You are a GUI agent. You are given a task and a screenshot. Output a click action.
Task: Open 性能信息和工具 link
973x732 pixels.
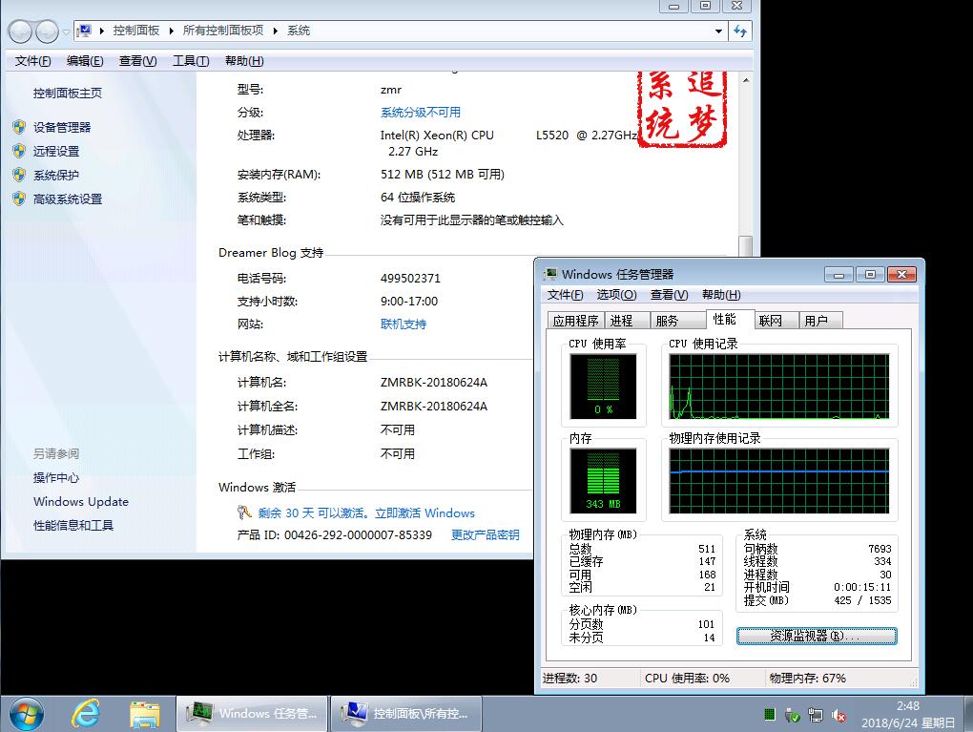73,525
